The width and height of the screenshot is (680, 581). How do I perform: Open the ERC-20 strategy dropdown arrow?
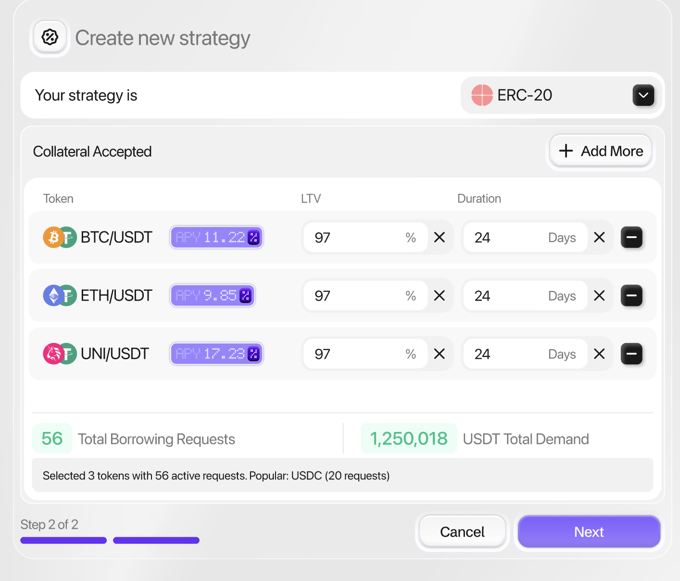coord(643,95)
